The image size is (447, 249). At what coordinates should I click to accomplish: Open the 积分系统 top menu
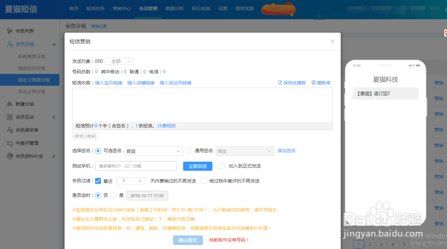pos(201,8)
